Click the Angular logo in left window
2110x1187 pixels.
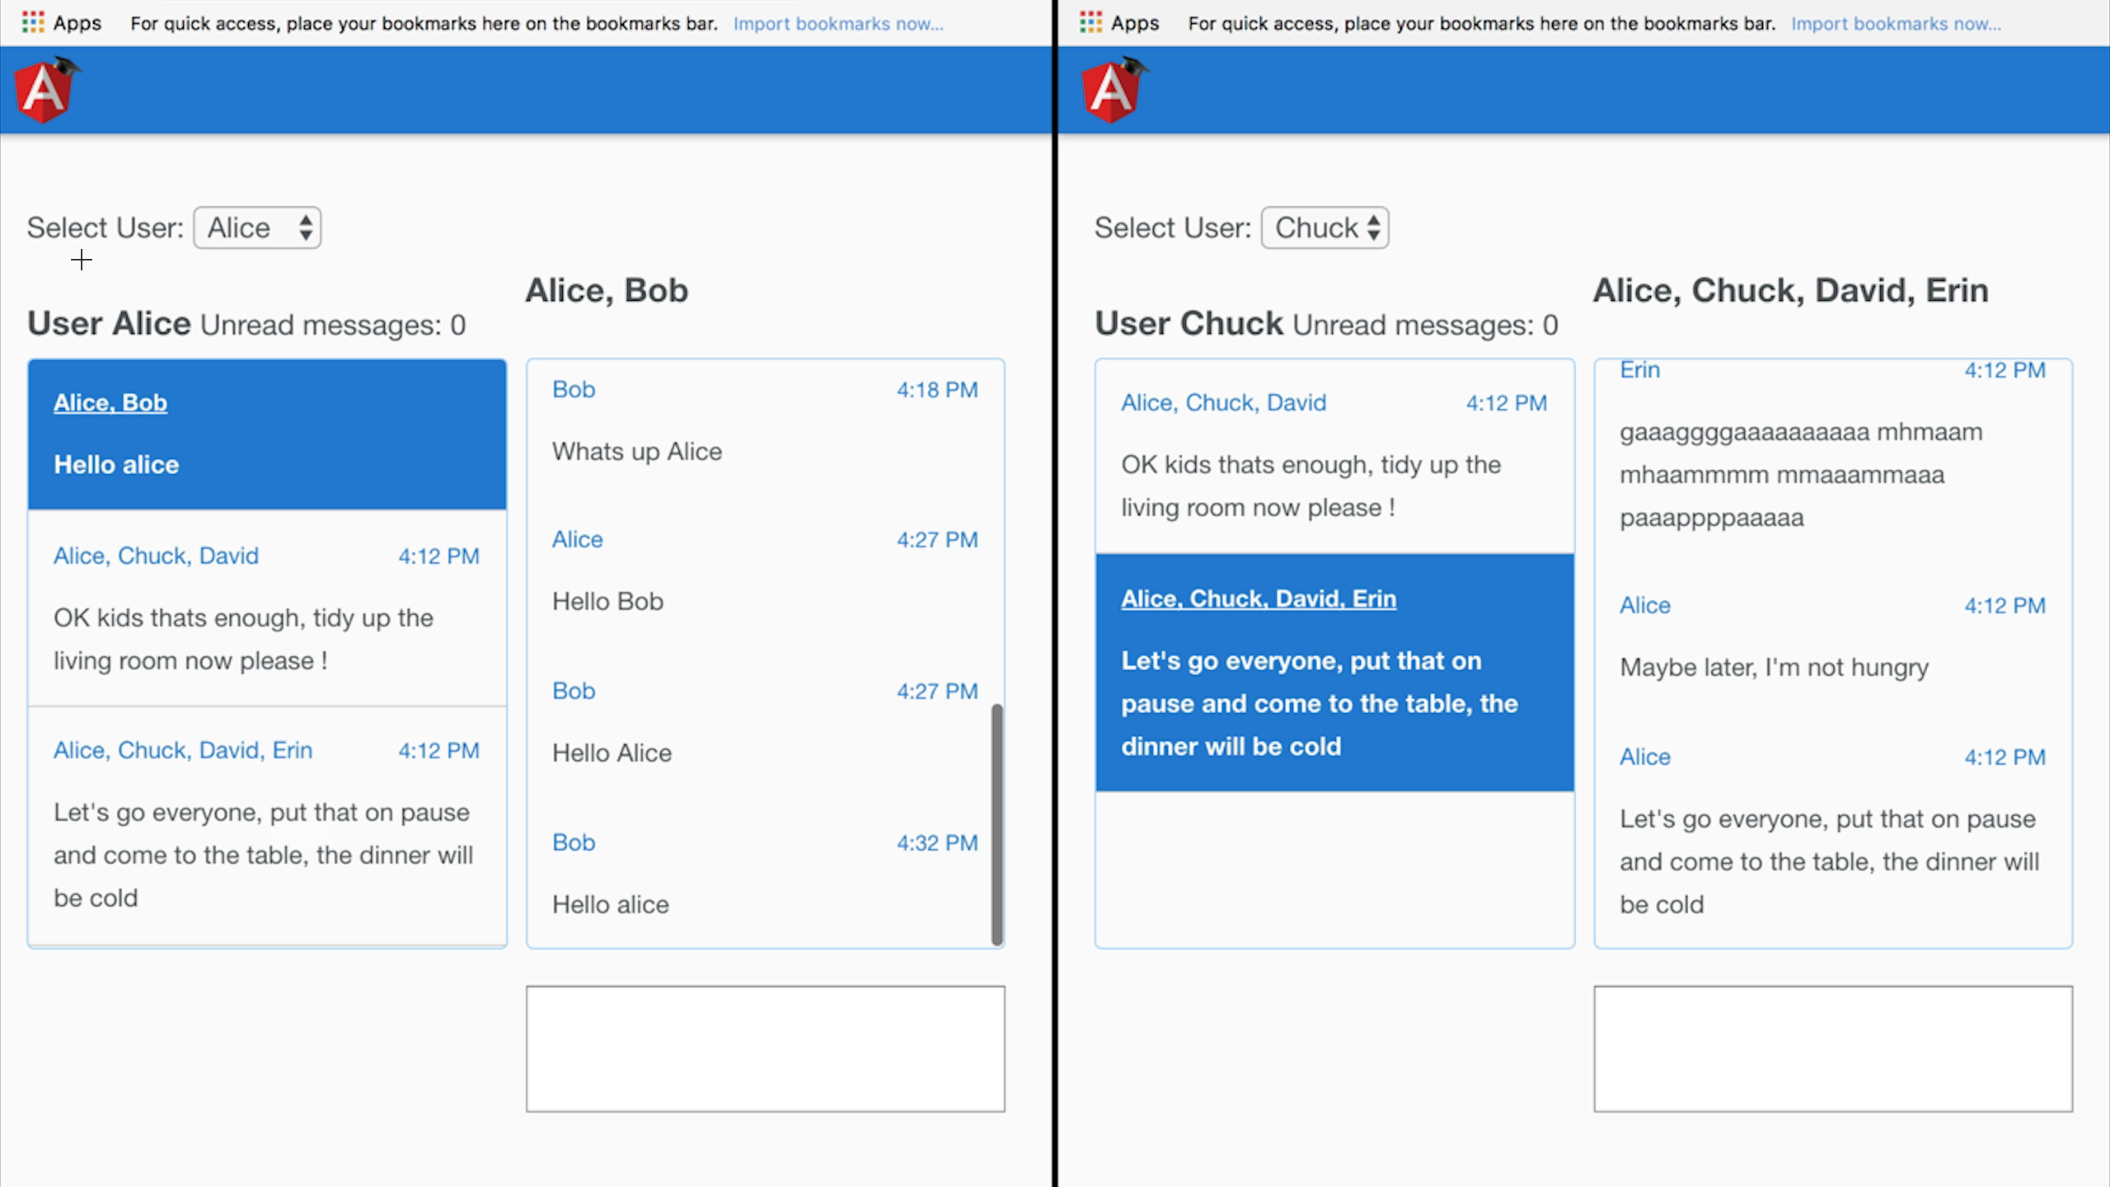(47, 90)
